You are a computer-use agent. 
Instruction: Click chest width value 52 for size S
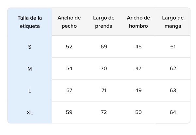pyautogui.click(x=69, y=47)
